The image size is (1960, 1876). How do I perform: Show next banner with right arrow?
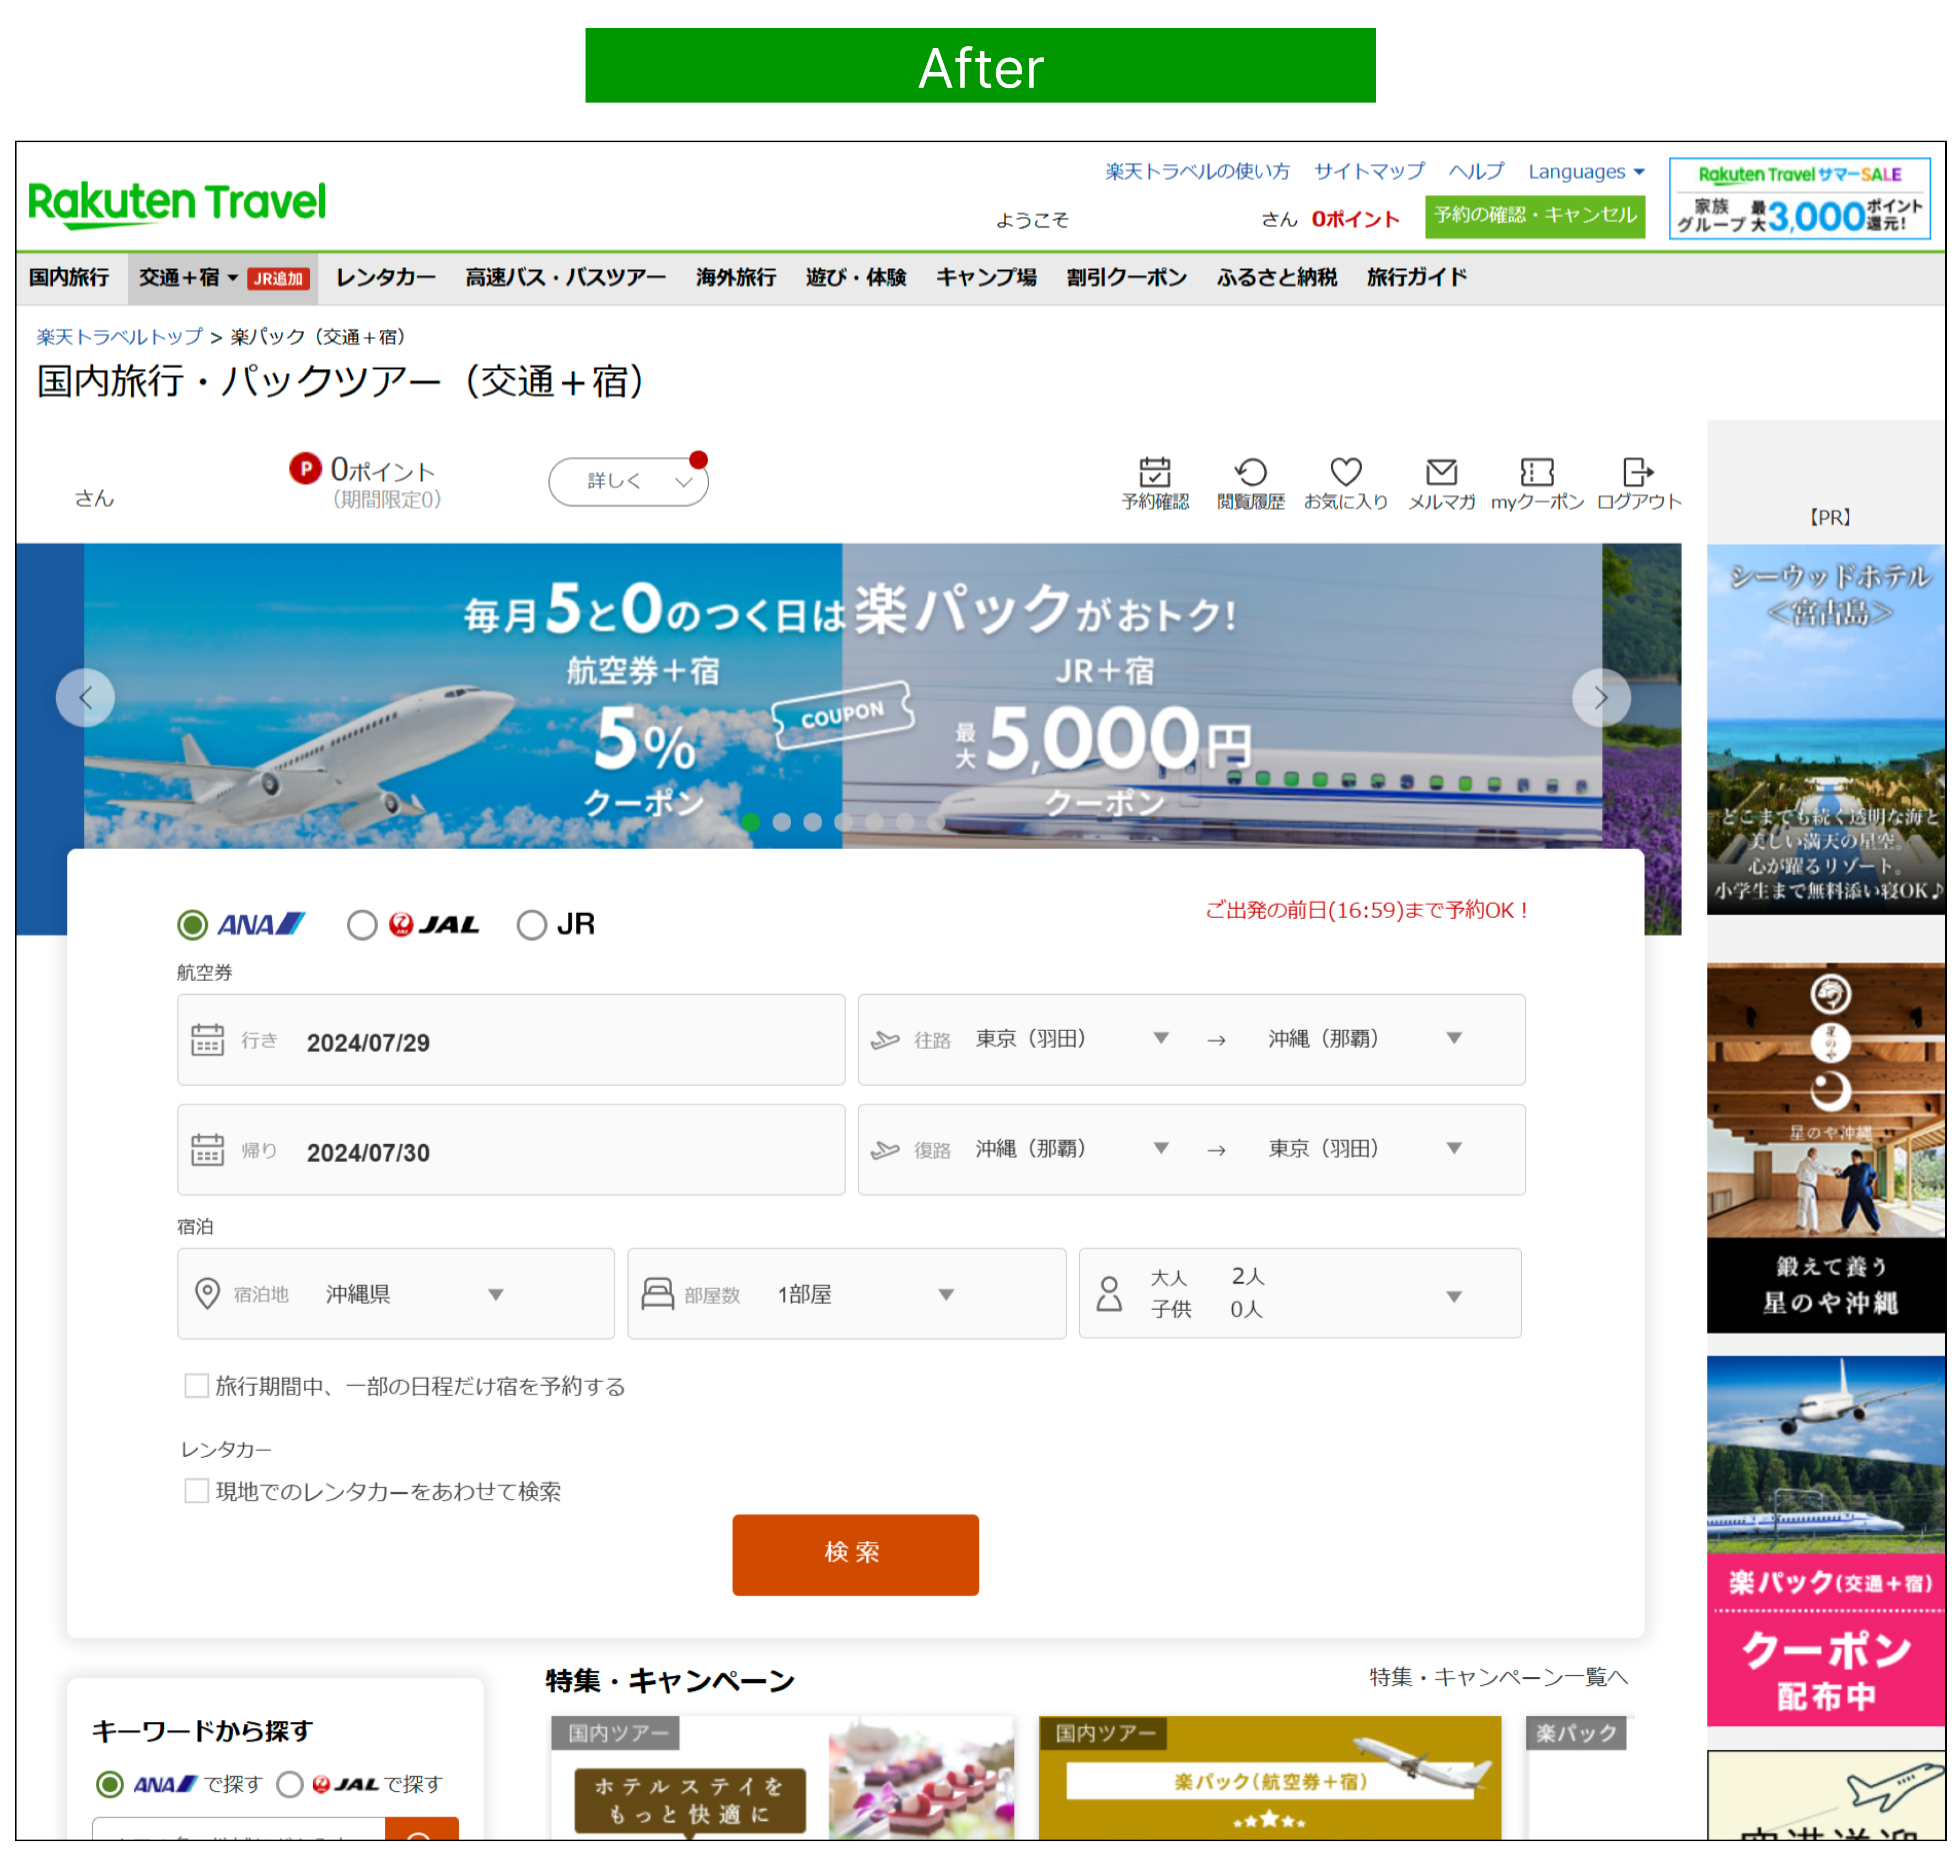click(1601, 698)
